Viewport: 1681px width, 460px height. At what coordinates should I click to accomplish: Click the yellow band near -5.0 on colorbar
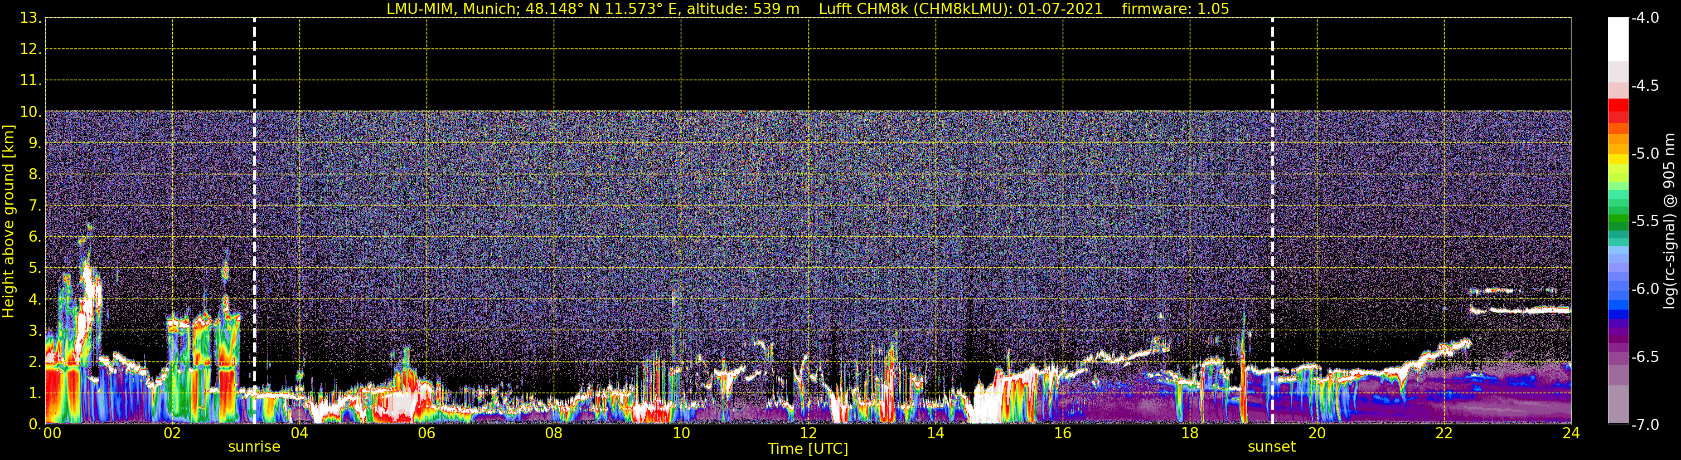(x=1619, y=158)
